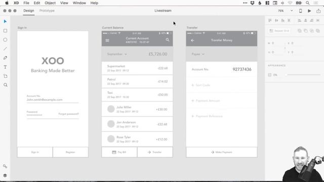Click the Y position input field

[x=296, y=52]
